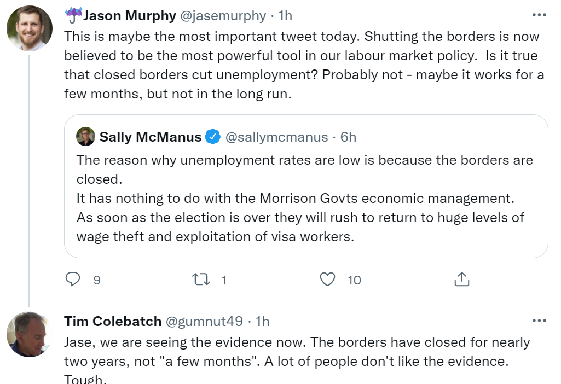Open quoted tweet about unemployment rates
This screenshot has width=561, height=384.
(304, 198)
